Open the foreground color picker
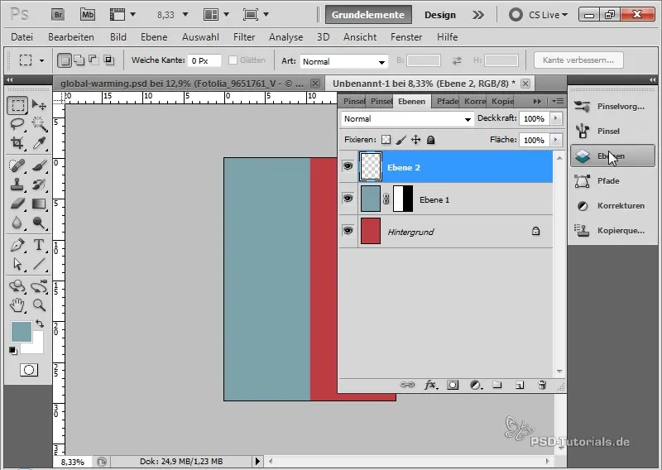The image size is (662, 470). [22, 332]
